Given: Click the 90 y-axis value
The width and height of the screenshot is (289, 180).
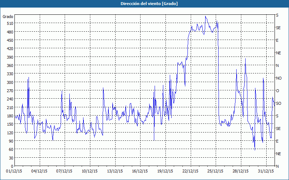Looking at the screenshot, I should [11, 141].
